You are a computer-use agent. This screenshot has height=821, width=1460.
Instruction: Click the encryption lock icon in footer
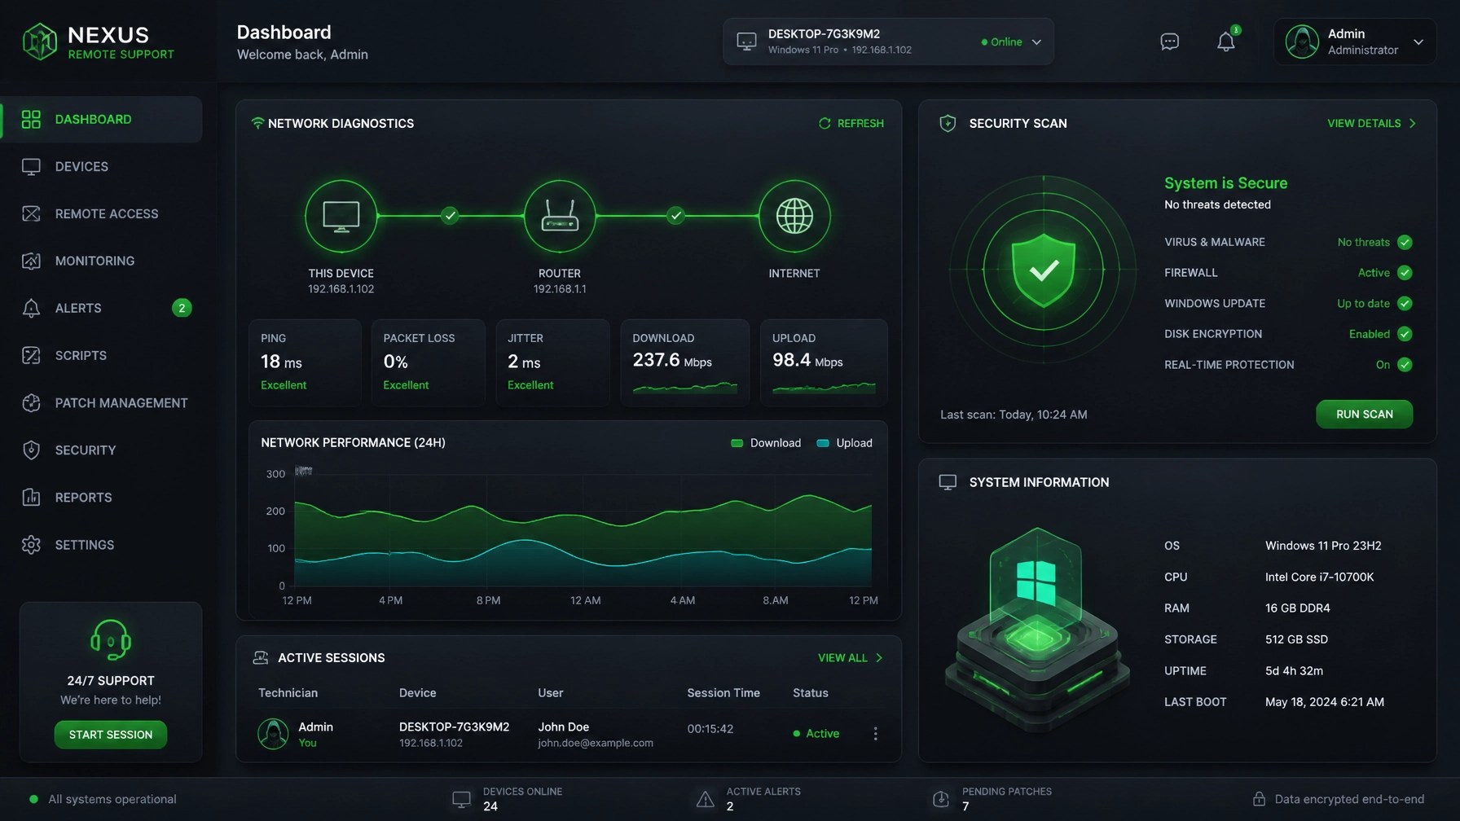pos(1259,799)
